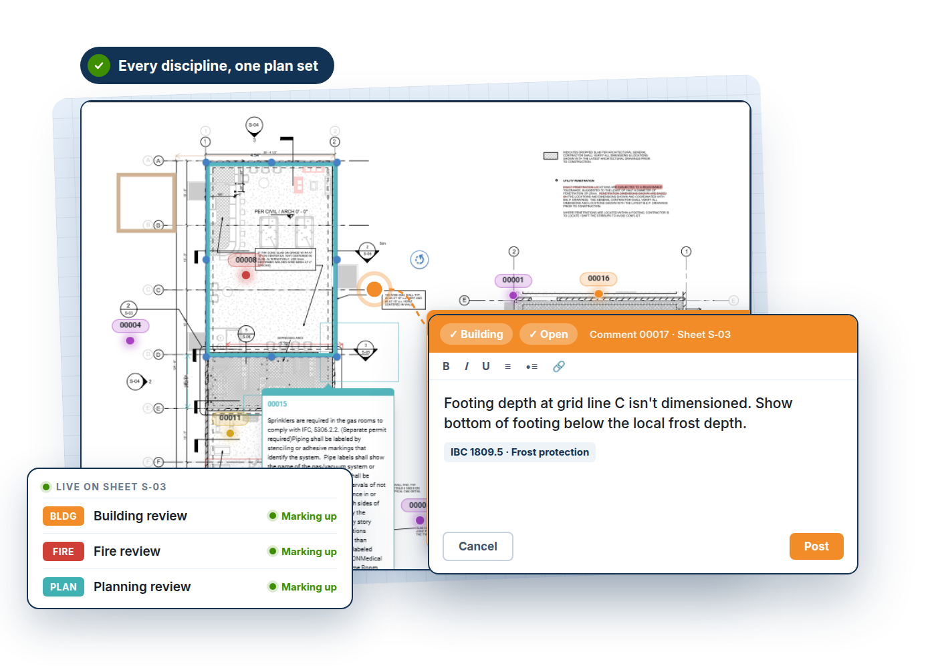Apply italic formatting in comment editor

(x=466, y=366)
